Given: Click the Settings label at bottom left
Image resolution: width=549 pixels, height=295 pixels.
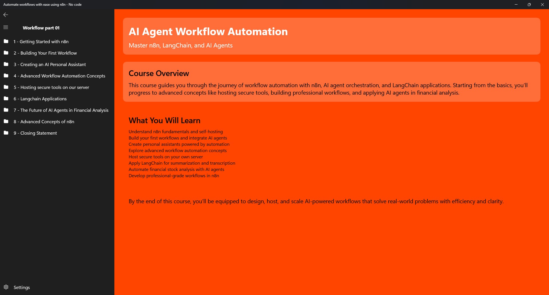Looking at the screenshot, I should (x=21, y=287).
